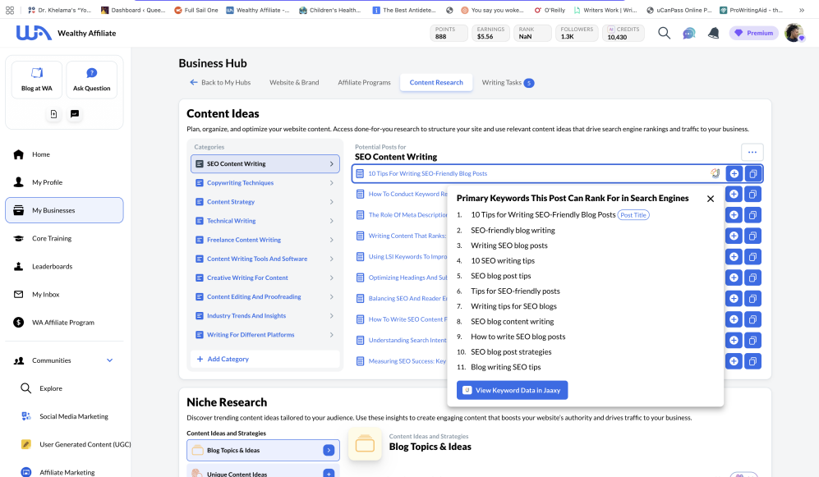
Task: Go to Home in the sidebar
Action: tap(64, 154)
